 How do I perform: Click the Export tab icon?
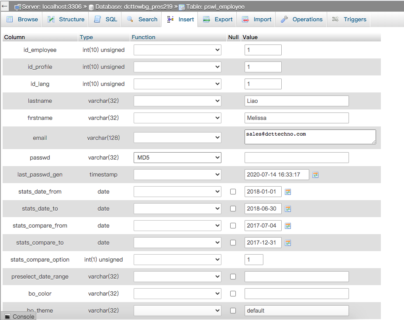tap(207, 19)
